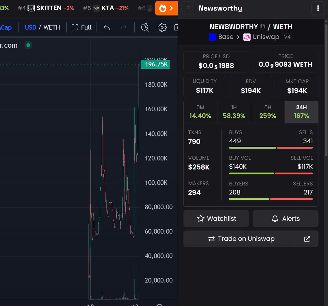
Task: Open the three-dot options menu
Action: pyautogui.click(x=318, y=8)
